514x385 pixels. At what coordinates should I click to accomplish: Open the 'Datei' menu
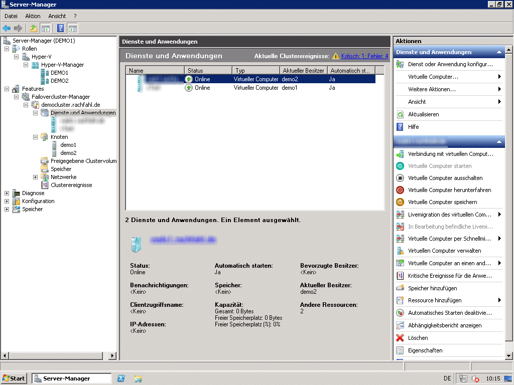11,16
